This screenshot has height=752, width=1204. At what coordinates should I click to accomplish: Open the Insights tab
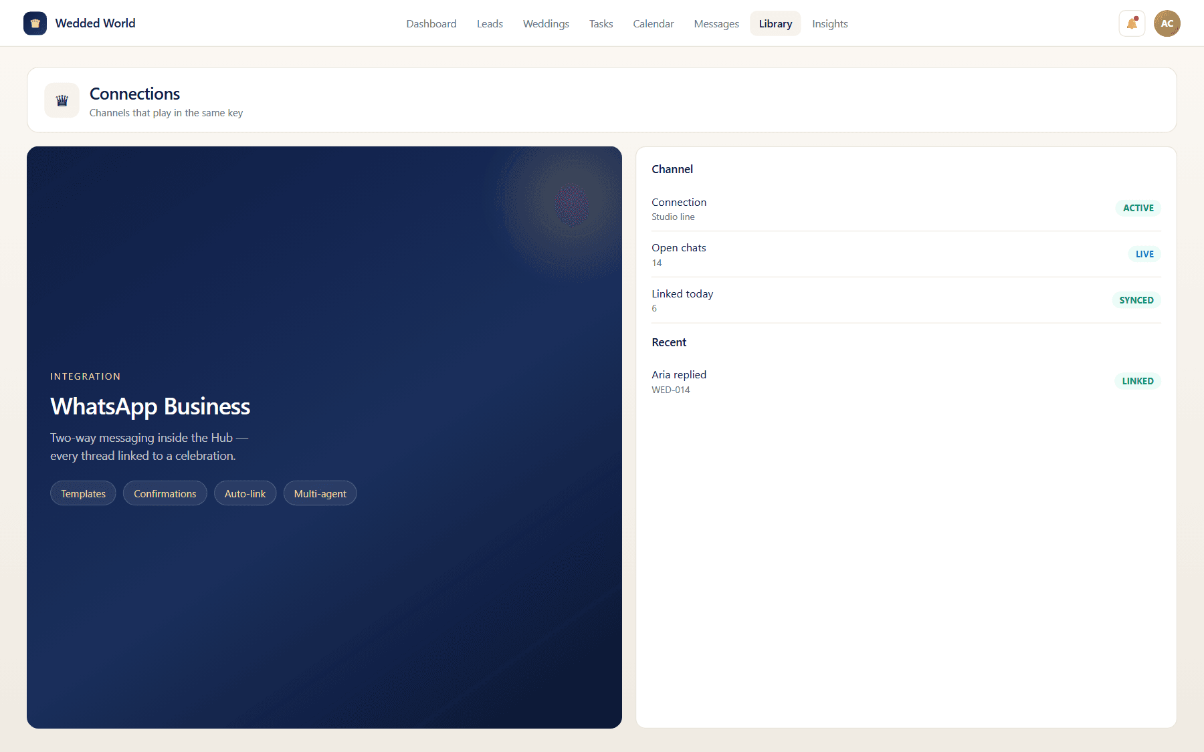[830, 23]
